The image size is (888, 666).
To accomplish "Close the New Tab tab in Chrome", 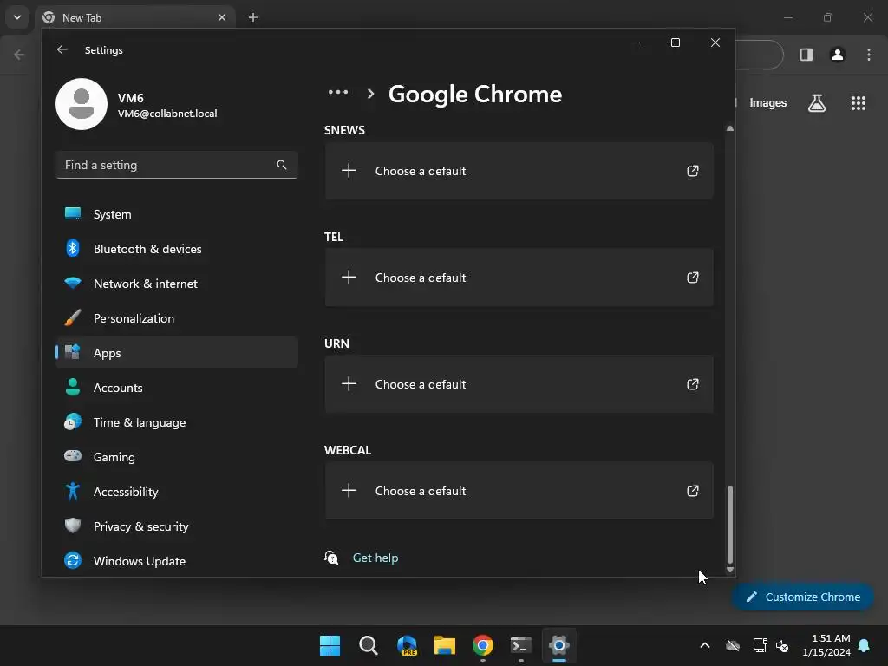I will pyautogui.click(x=222, y=17).
